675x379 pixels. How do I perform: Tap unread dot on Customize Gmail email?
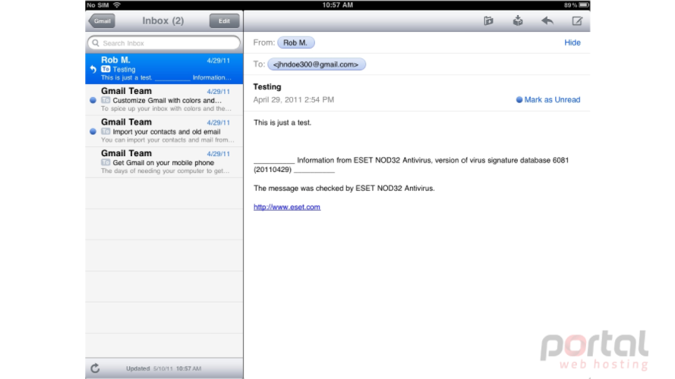point(93,100)
